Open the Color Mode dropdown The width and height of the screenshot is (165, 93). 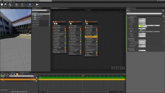142,24
